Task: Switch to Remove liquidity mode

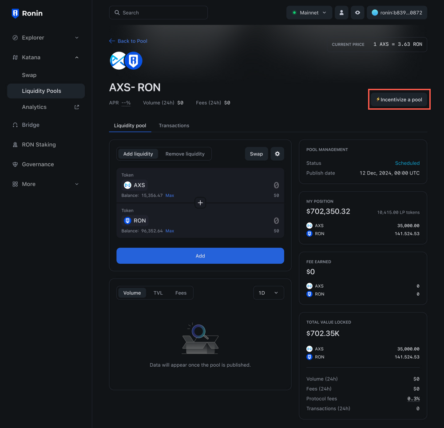Action: click(185, 154)
